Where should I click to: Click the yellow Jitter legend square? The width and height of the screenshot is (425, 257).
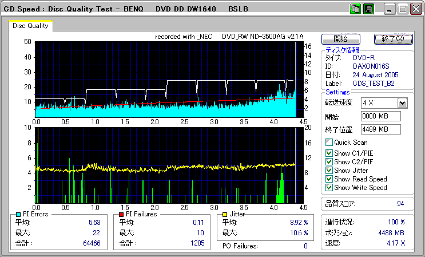(226, 215)
